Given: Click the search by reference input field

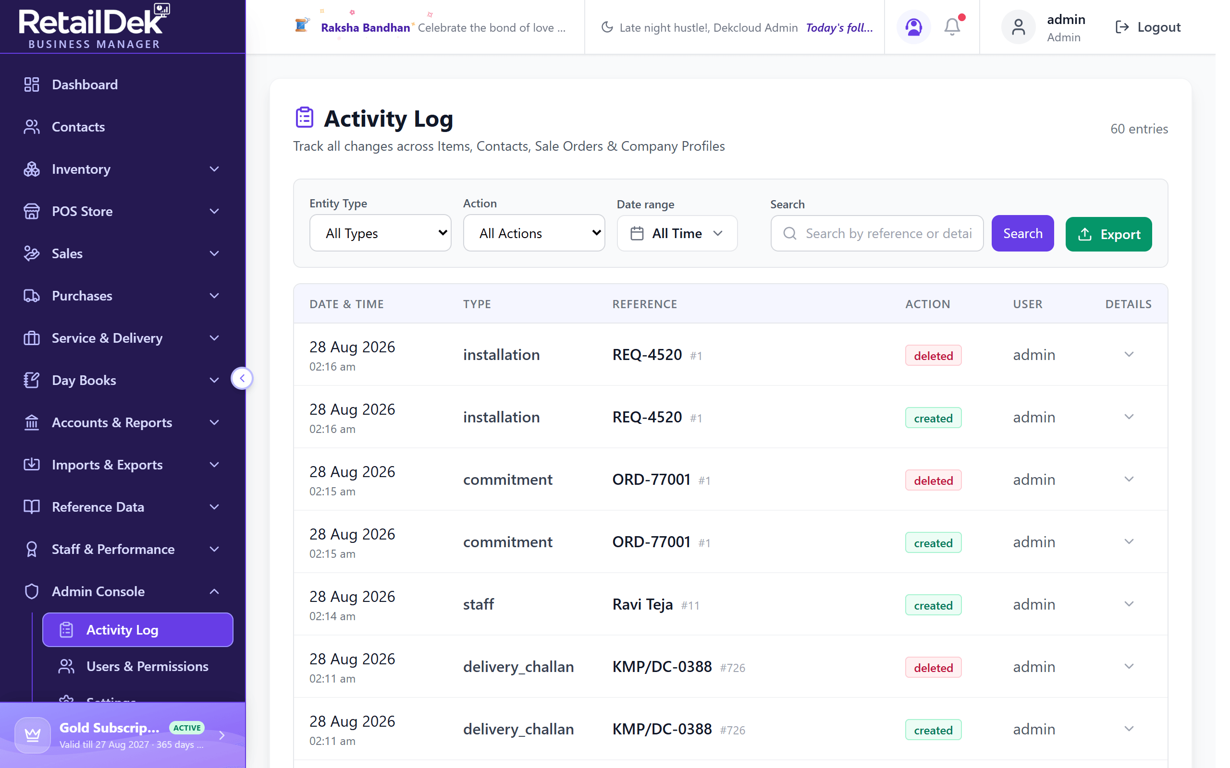Looking at the screenshot, I should [877, 233].
